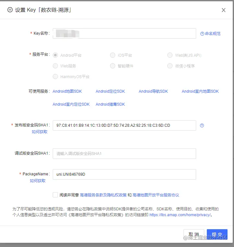Open the Android猎鹰SDK link
This screenshot has width=234, height=247.
point(110,104)
